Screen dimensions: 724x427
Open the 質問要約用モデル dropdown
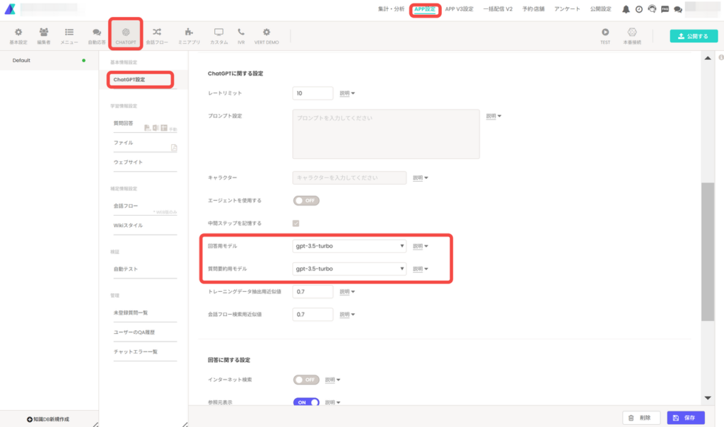click(x=349, y=269)
